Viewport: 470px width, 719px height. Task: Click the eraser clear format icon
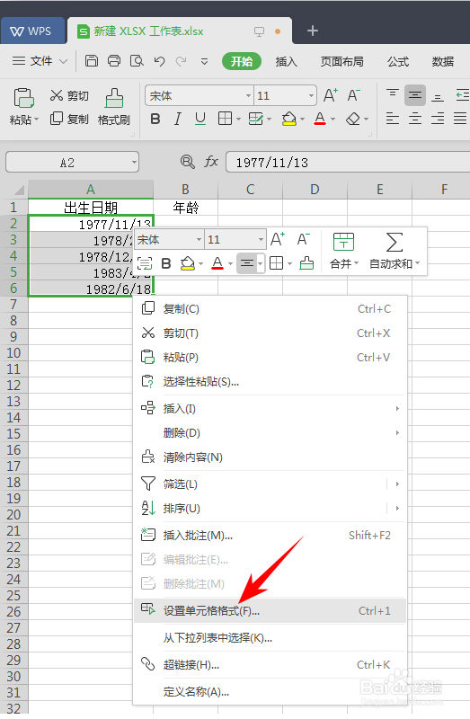coord(352,120)
